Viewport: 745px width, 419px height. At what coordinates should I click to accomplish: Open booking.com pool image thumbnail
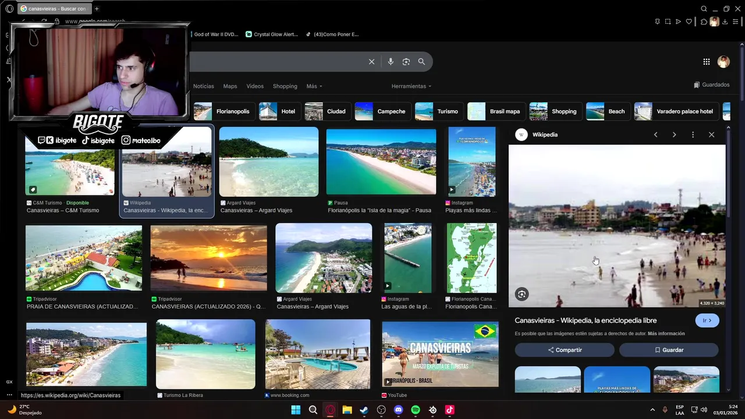pos(318,354)
